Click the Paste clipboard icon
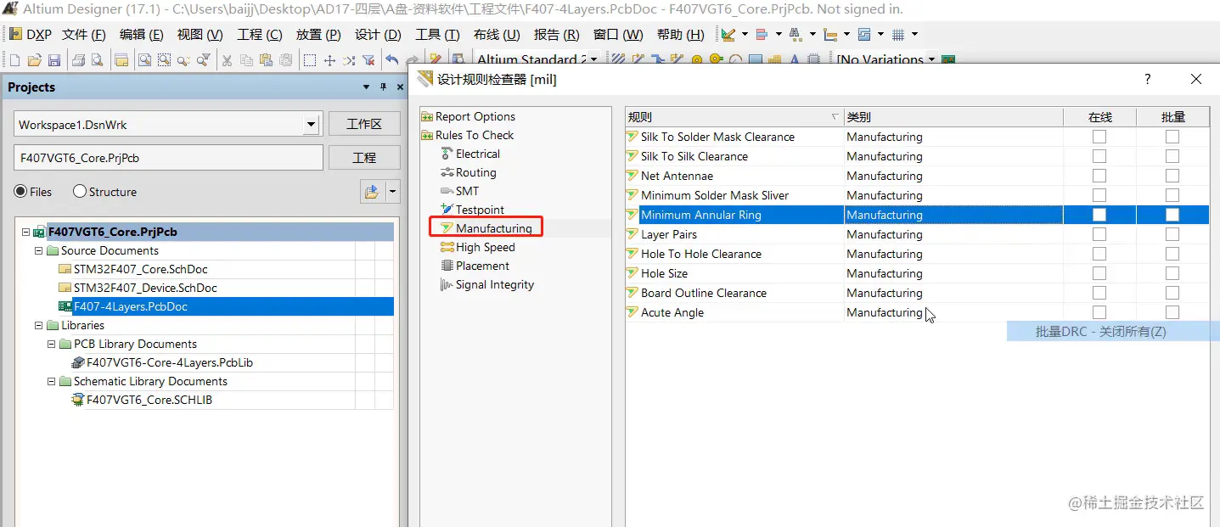1220x527 pixels. point(266,60)
